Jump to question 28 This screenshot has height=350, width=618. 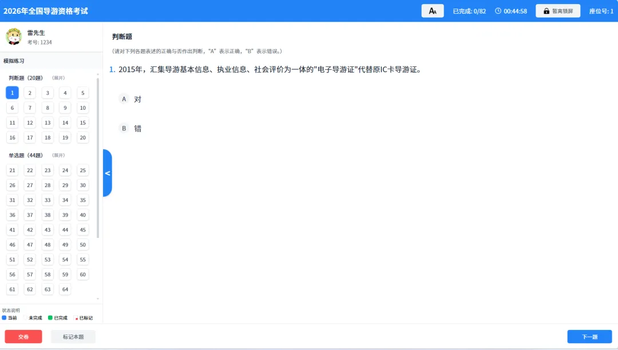coord(47,185)
